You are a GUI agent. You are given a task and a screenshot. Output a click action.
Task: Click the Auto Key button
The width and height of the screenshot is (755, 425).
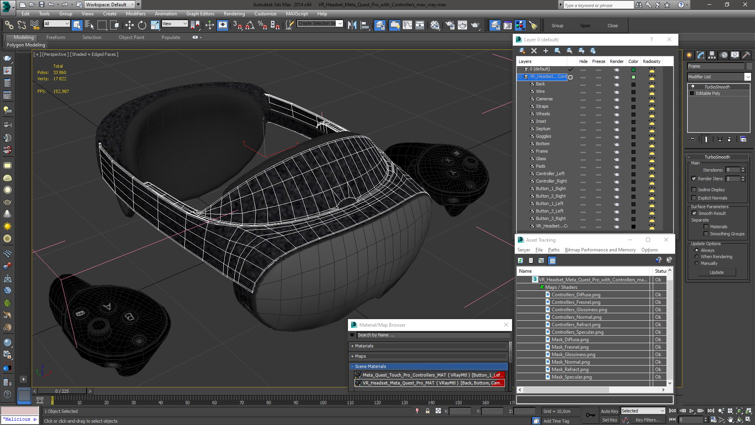point(610,411)
